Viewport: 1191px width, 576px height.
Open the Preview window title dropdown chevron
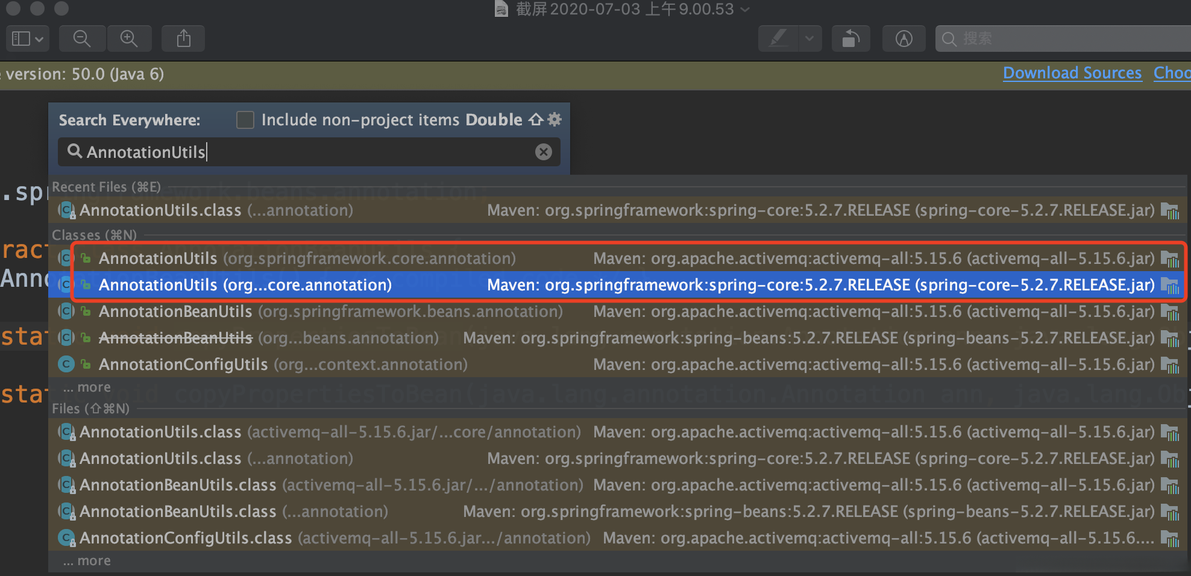(x=745, y=9)
